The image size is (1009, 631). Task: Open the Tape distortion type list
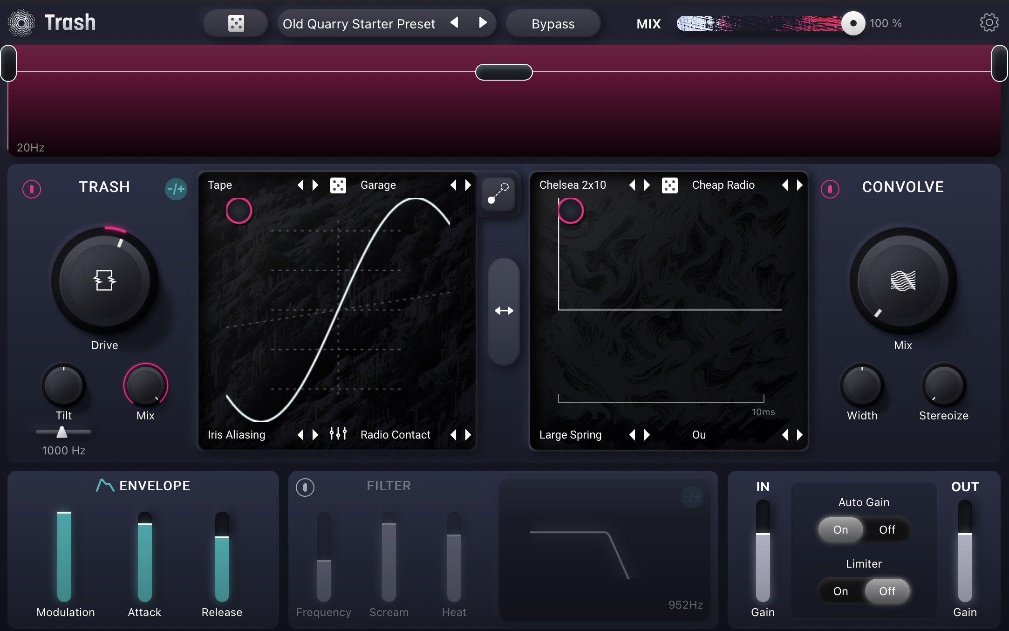pyautogui.click(x=220, y=185)
